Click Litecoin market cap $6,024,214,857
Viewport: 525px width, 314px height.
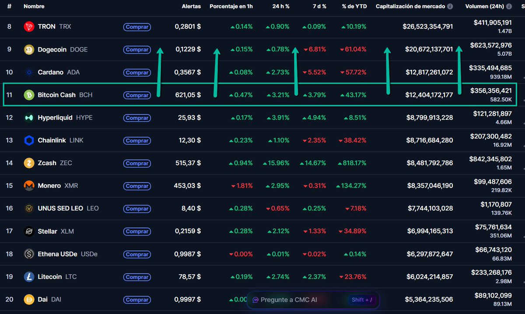430,276
